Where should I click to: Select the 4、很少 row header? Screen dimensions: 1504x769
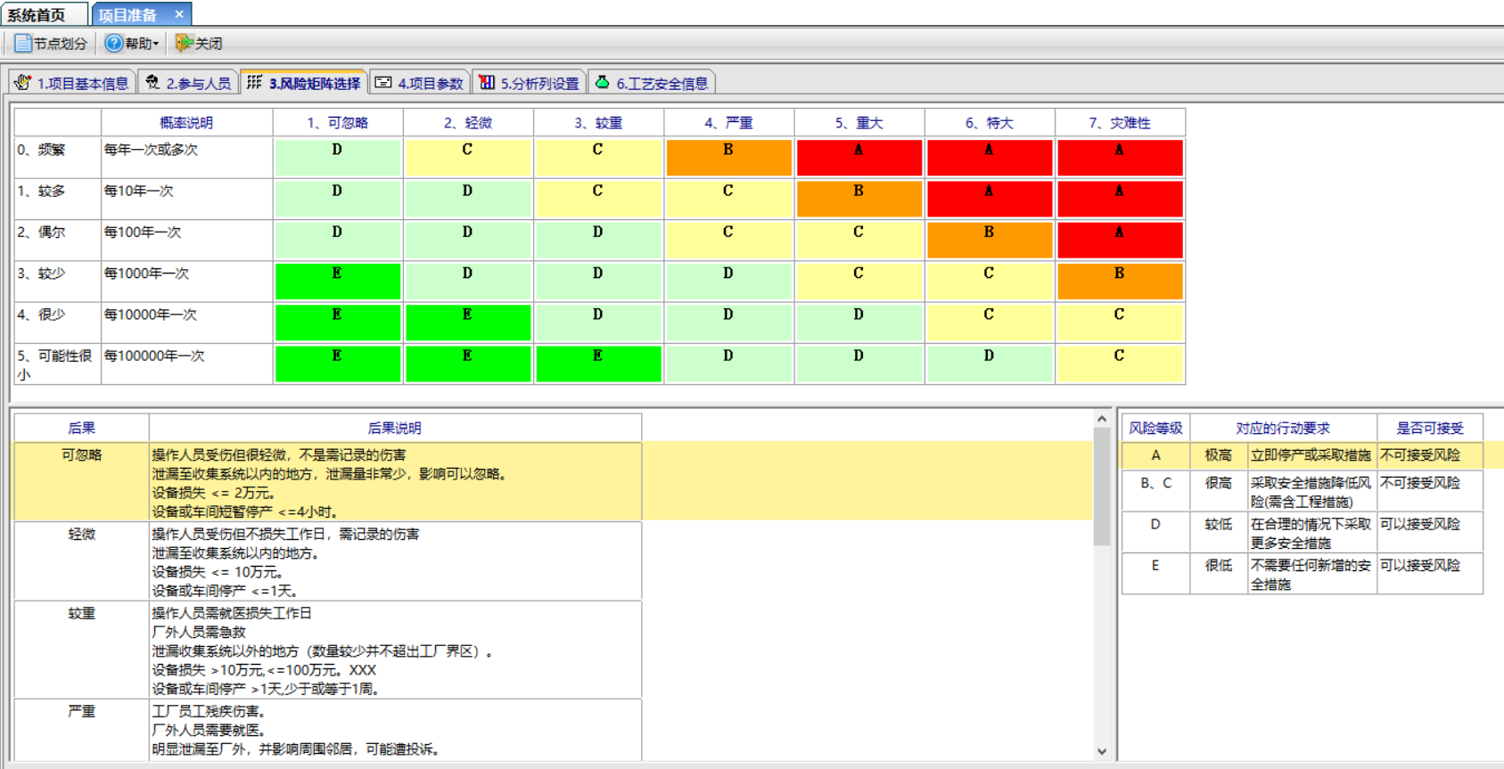click(58, 322)
